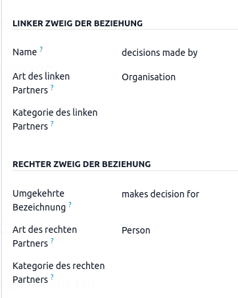Click help icon for Kategorie des linken Partners
This screenshot has width=238, height=298.
pyautogui.click(x=52, y=124)
